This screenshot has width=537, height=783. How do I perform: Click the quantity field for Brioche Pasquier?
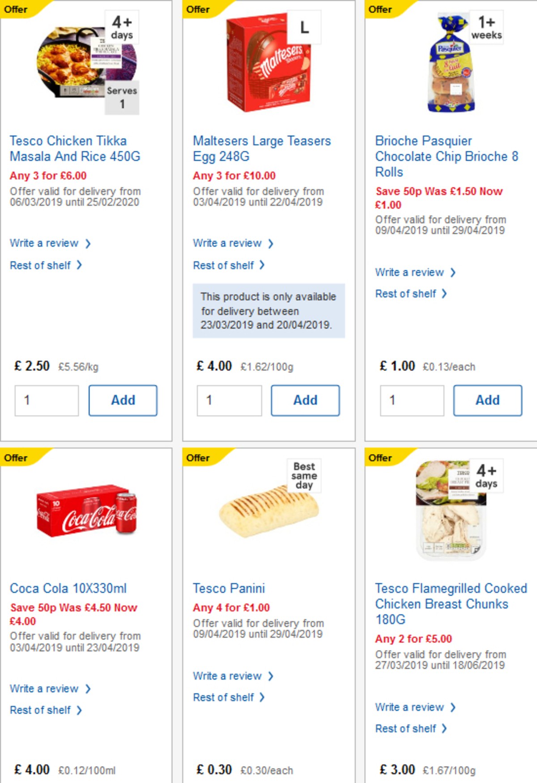click(412, 400)
